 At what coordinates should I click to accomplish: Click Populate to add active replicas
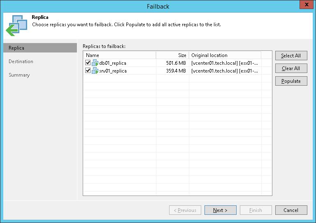pyautogui.click(x=291, y=81)
